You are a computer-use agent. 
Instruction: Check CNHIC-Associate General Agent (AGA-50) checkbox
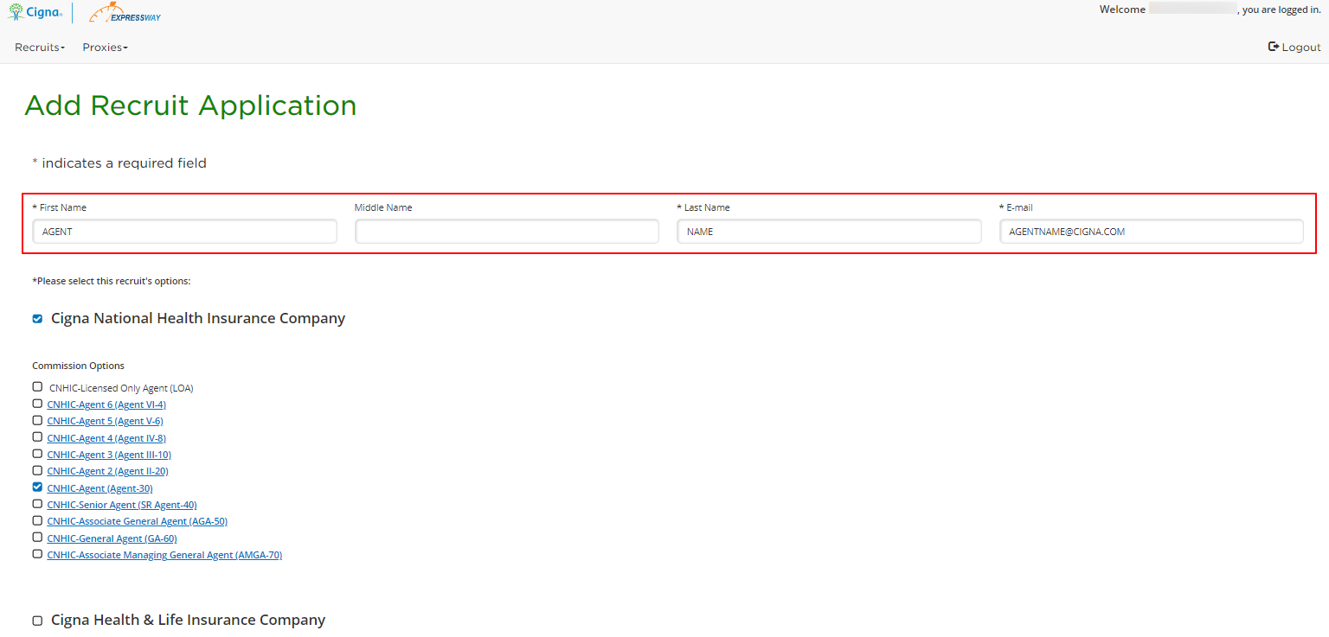37,520
